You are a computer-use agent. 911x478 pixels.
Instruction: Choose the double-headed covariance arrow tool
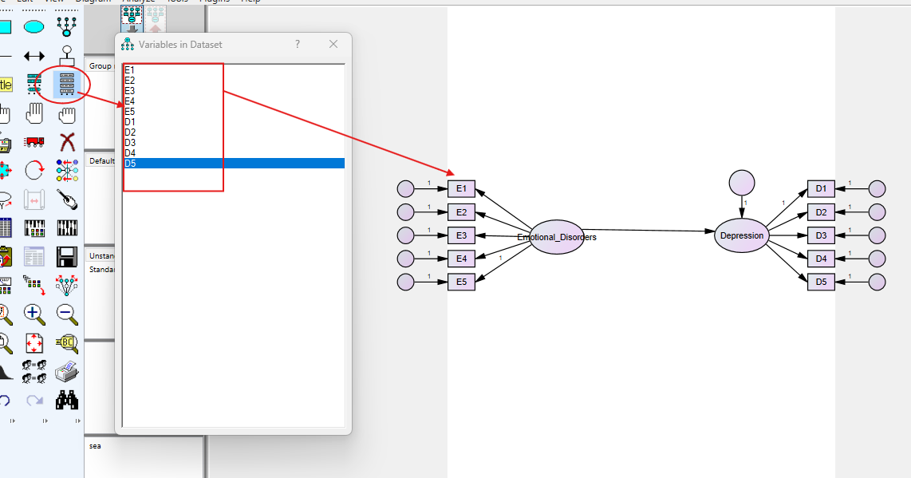[34, 56]
